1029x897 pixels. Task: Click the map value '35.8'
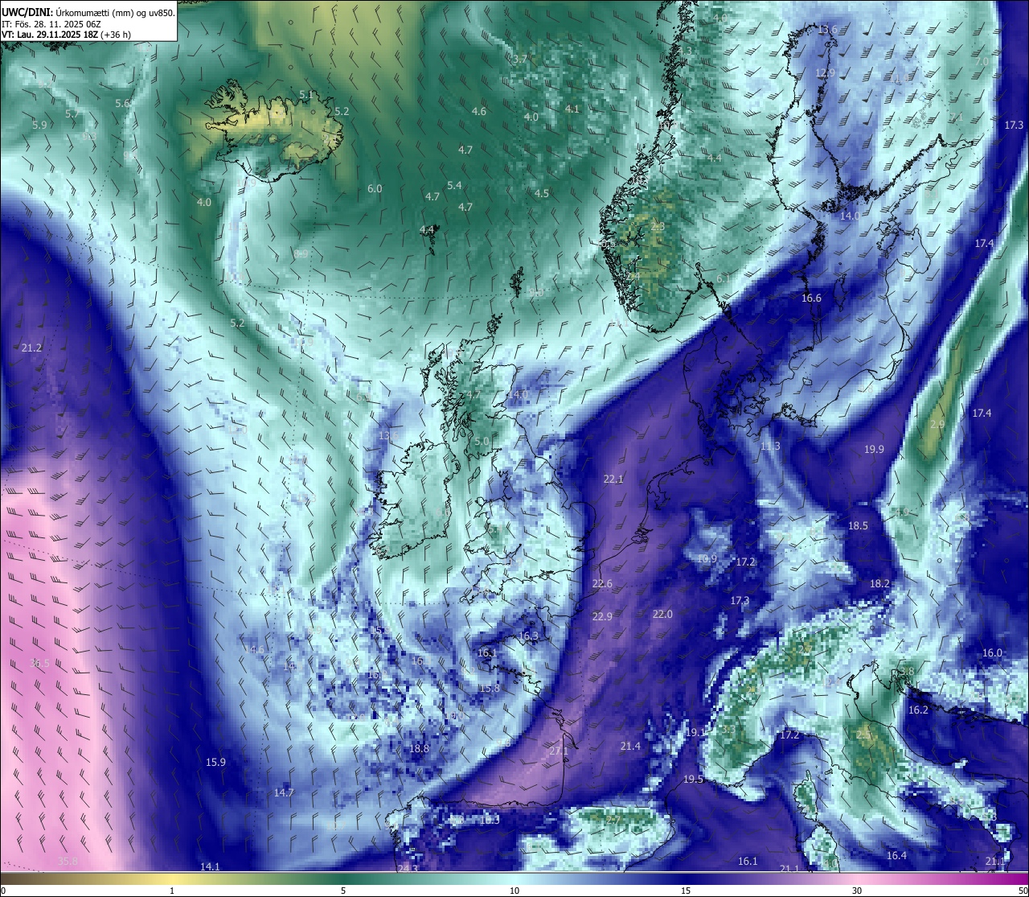[x=68, y=861]
